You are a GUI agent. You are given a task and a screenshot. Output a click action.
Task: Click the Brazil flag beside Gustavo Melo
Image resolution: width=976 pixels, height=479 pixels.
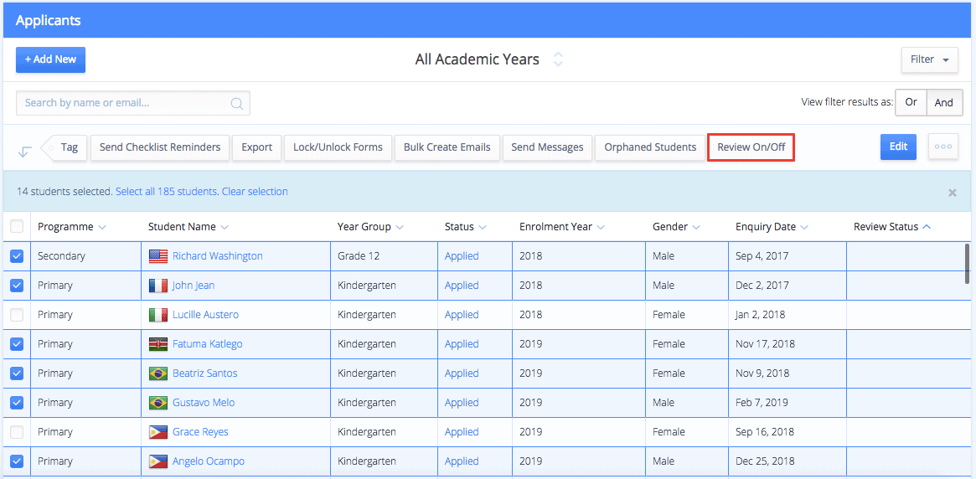point(158,403)
